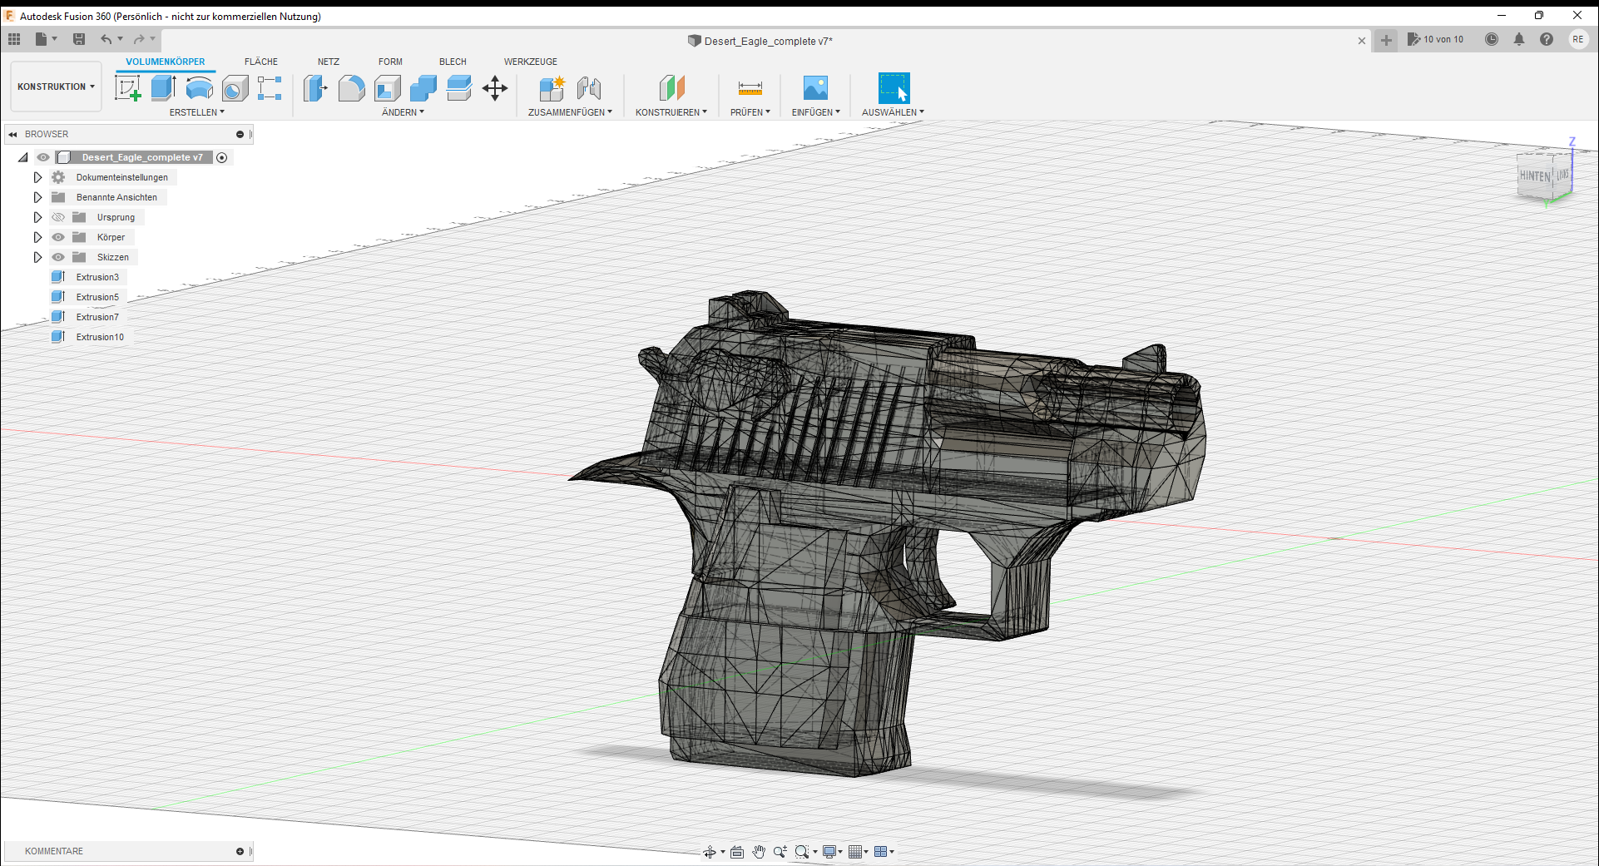Select the Revolve tool icon
The image size is (1599, 866).
[x=199, y=88]
